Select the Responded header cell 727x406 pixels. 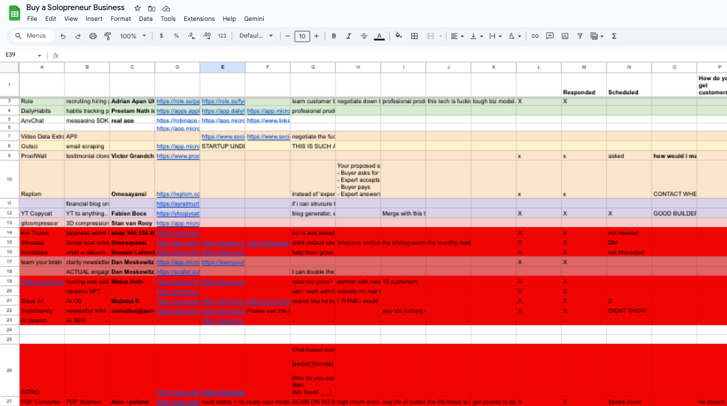pyautogui.click(x=584, y=84)
